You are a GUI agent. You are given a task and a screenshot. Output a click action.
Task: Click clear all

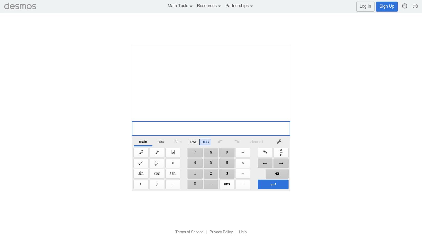point(257,142)
